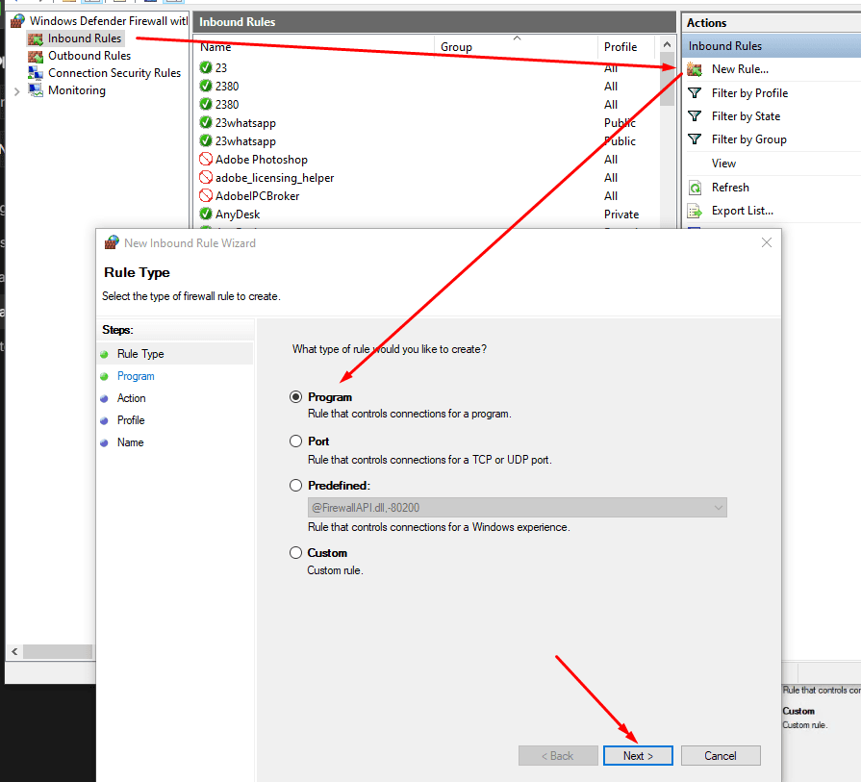Click the Export List icon
861x782 pixels.
tap(695, 211)
